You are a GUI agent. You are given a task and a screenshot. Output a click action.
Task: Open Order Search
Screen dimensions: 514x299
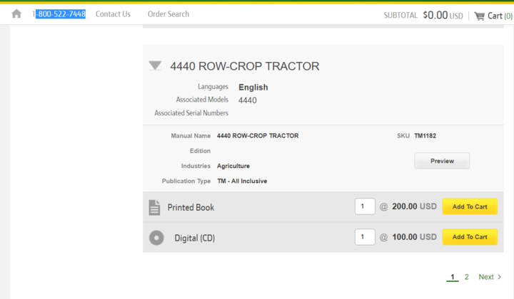point(168,14)
